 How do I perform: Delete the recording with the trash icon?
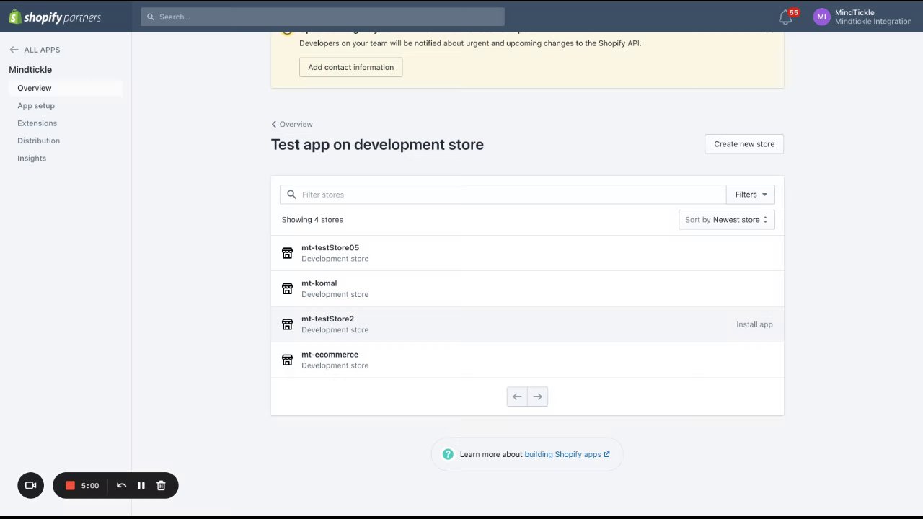tap(162, 486)
